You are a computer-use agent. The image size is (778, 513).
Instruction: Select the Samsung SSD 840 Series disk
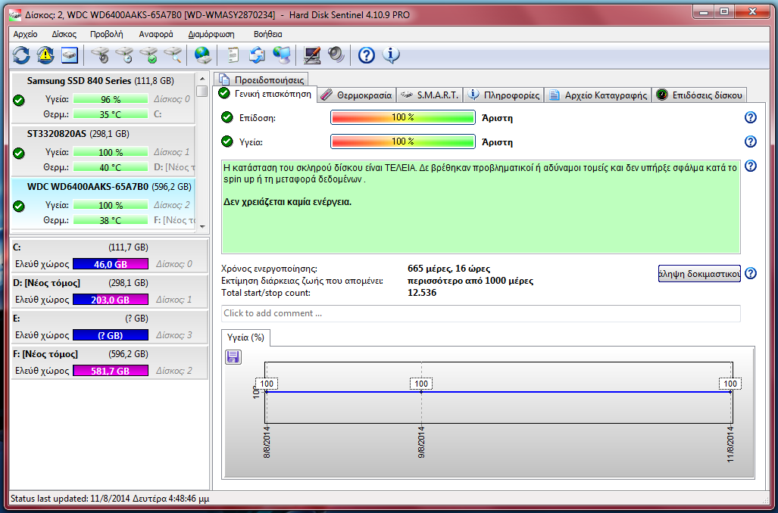[103, 97]
